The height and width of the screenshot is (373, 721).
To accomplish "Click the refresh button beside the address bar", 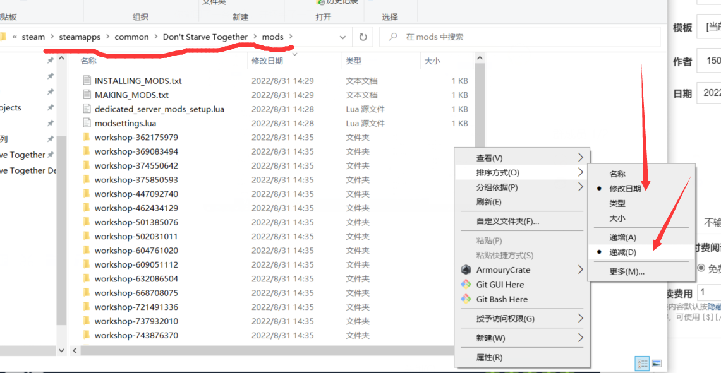I will 363,37.
